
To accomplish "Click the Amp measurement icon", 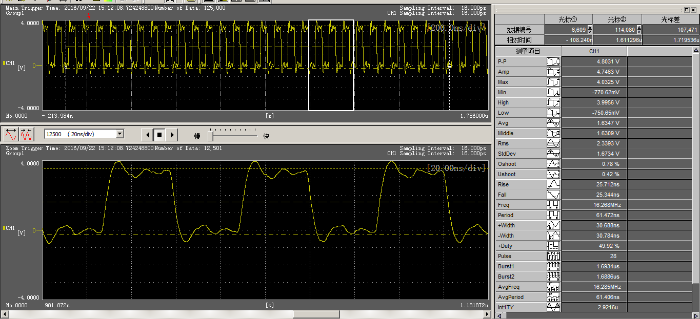I will [x=553, y=72].
